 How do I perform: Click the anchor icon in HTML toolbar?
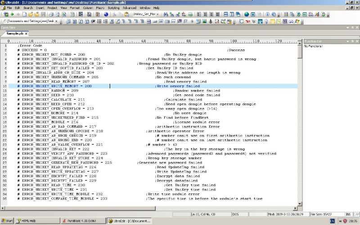pos(211,21)
